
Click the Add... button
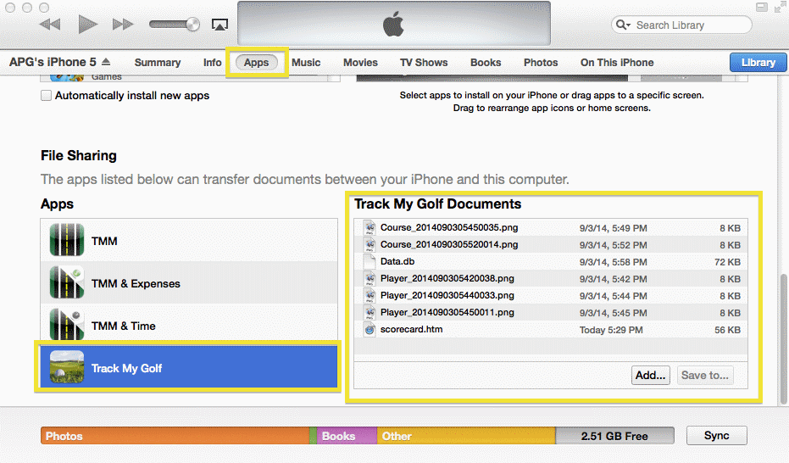(651, 376)
